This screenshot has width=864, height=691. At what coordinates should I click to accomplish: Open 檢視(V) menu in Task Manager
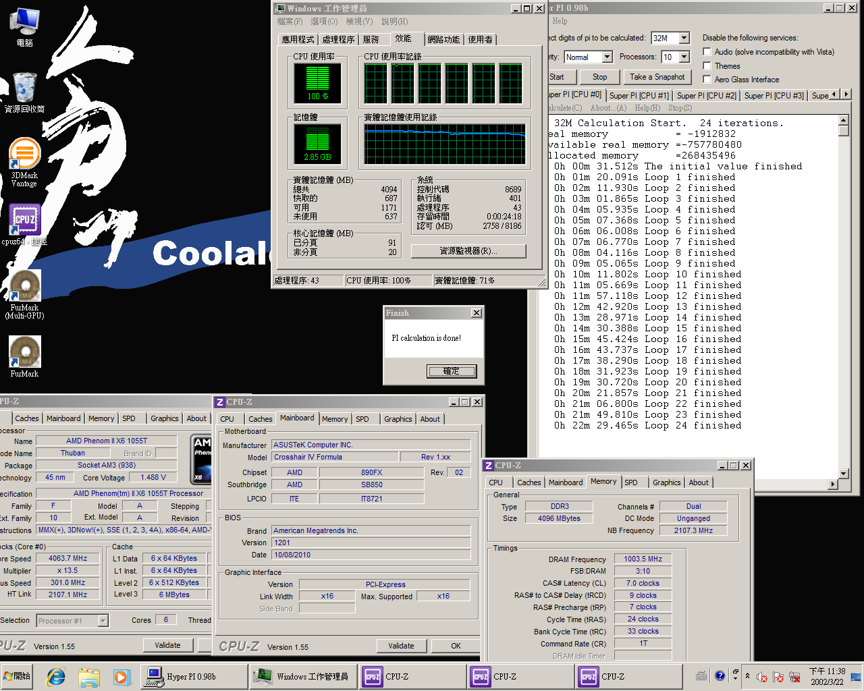point(359,22)
